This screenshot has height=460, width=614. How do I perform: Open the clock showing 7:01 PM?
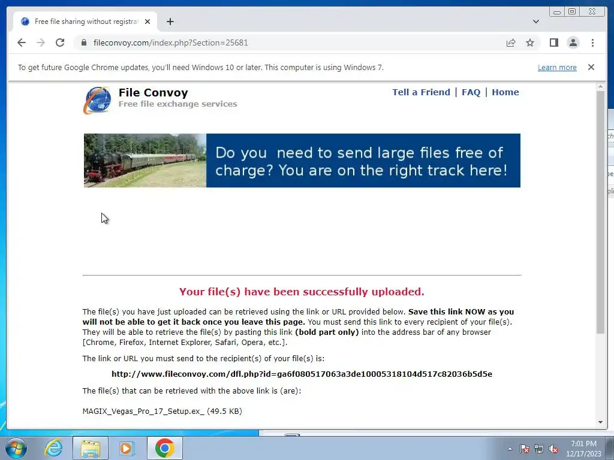point(583,449)
